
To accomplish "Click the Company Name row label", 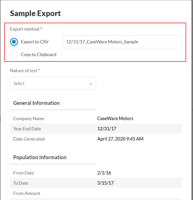I will coord(29,119).
